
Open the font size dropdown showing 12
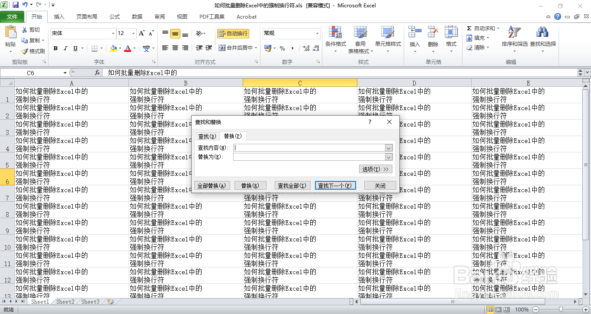click(134, 33)
